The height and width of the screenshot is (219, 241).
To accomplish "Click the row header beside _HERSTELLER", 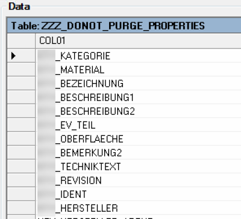I will pos(21,208).
